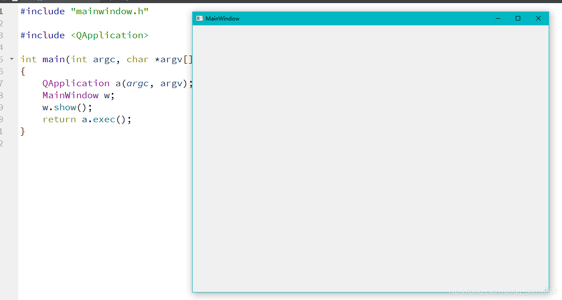Click the 'w.show();' code line
Screen dimensions: 562x300
point(67,107)
